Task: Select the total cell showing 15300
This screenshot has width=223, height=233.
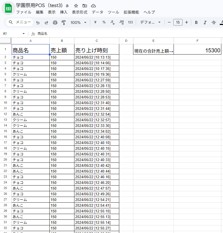Action: pos(197,49)
